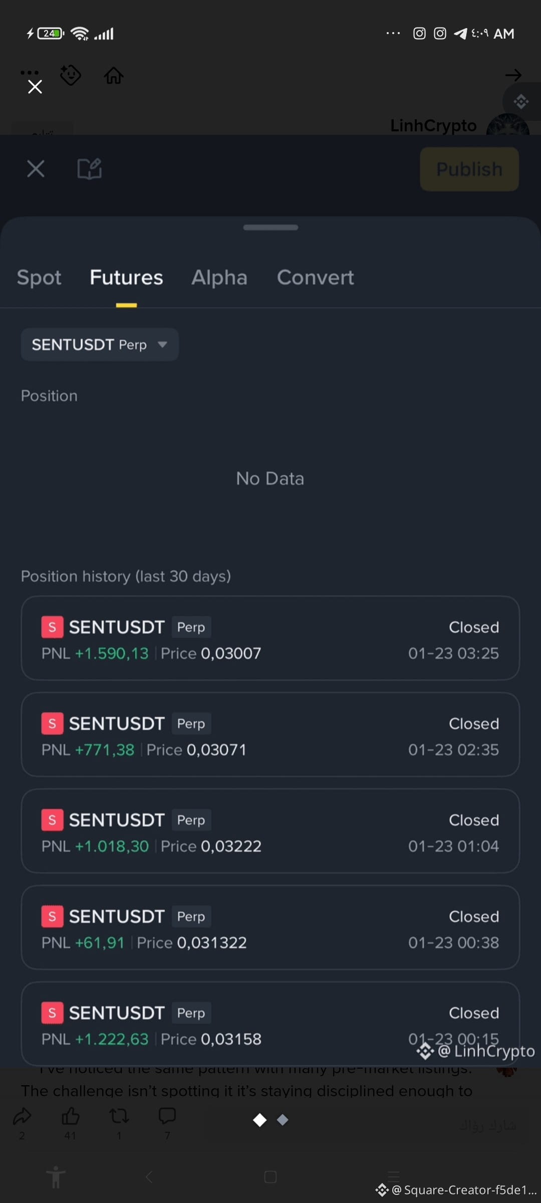This screenshot has width=541, height=1203.
Task: Repost using the retweet arrows icon
Action: 119,1116
